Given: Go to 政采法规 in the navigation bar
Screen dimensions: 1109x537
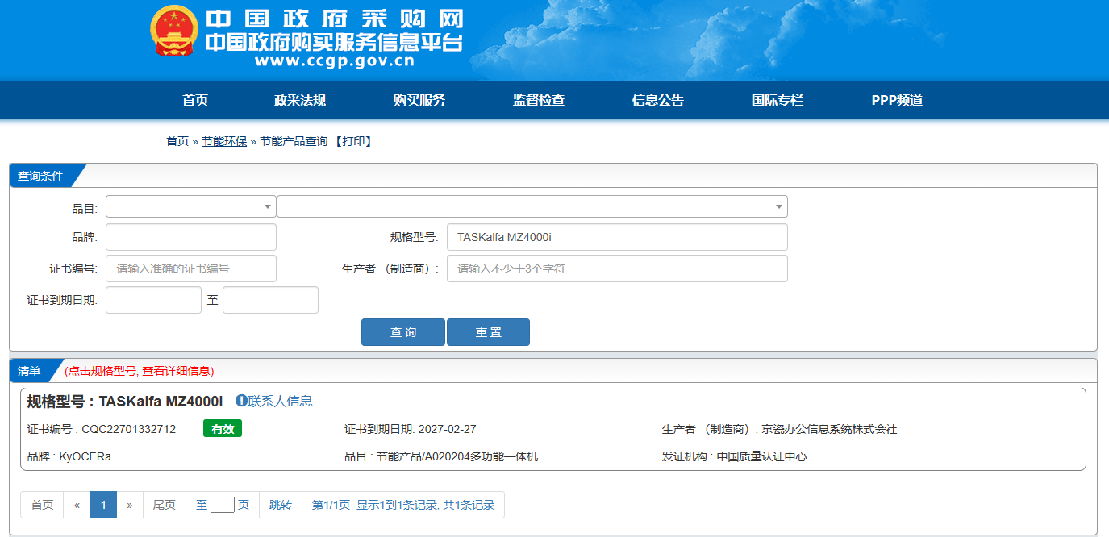Looking at the screenshot, I should click(300, 101).
